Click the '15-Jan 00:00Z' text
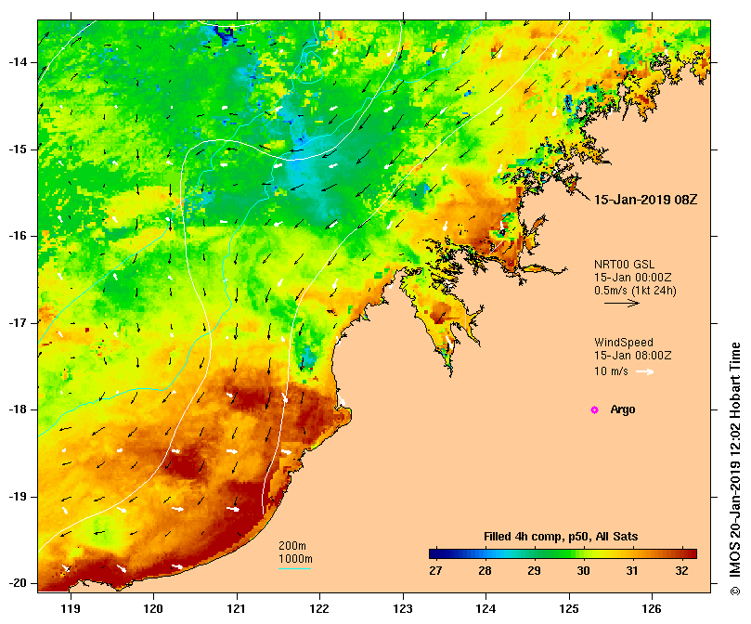The width and height of the screenshot is (751, 624). (632, 278)
